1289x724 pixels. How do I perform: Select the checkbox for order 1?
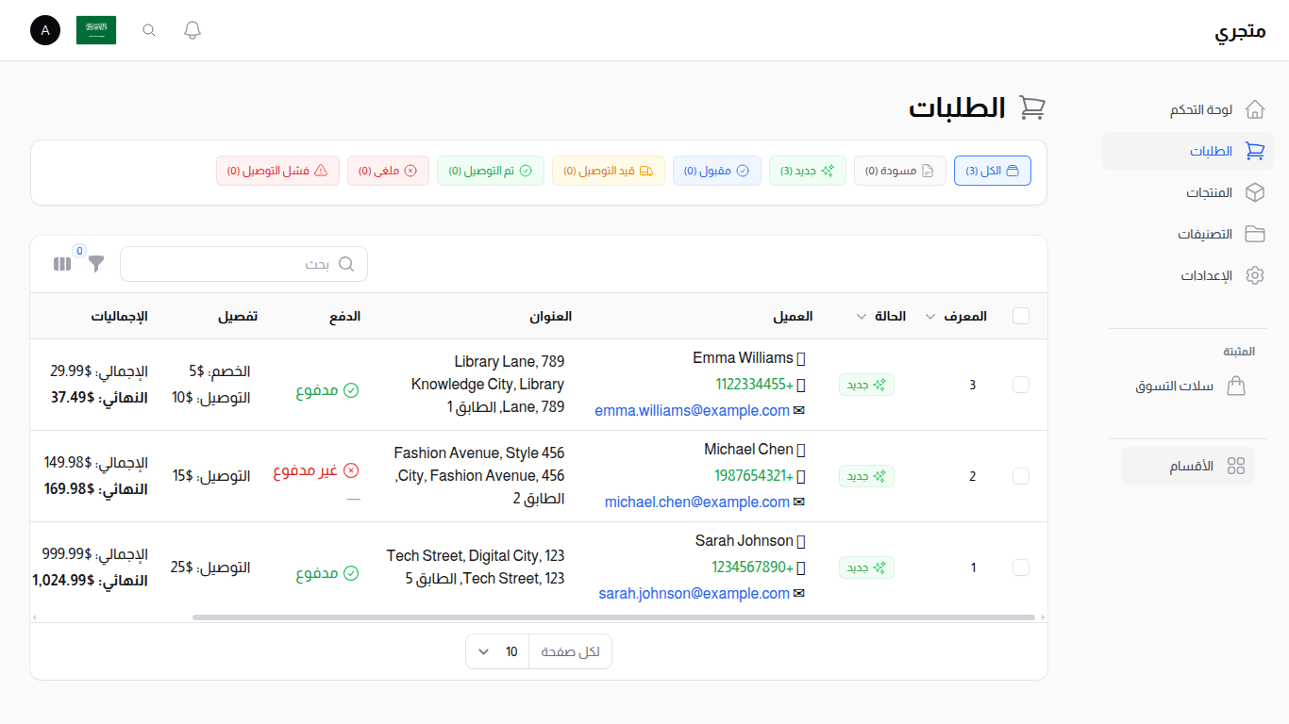point(1020,568)
